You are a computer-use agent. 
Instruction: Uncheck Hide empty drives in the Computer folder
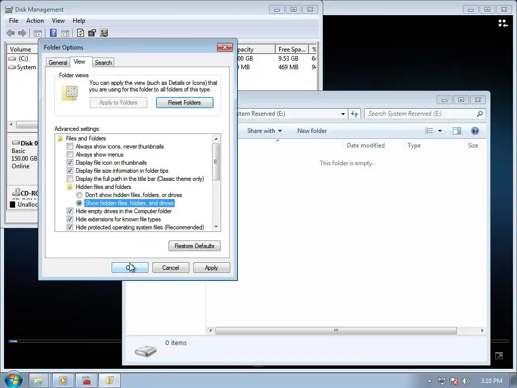click(70, 211)
